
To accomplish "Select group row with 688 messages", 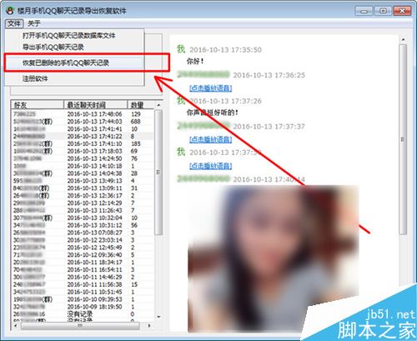I will [x=83, y=122].
